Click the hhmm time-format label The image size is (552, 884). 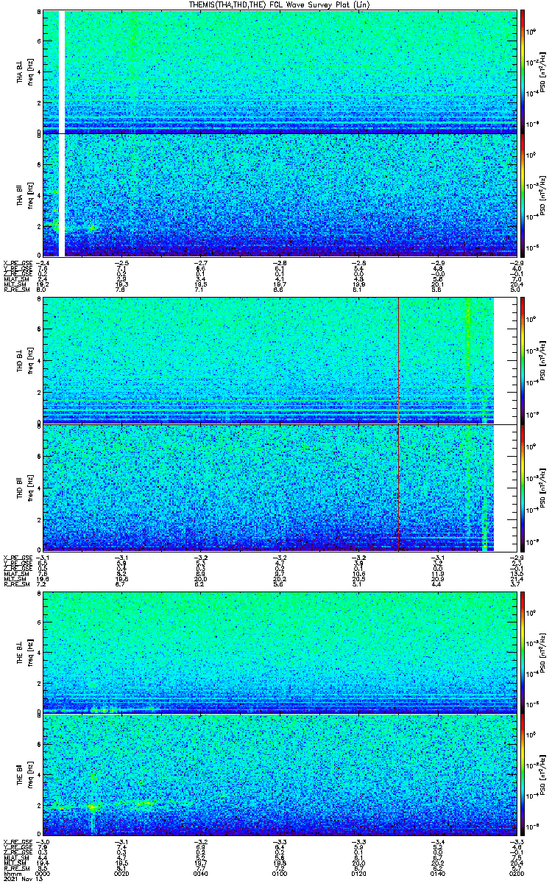pyautogui.click(x=12, y=874)
